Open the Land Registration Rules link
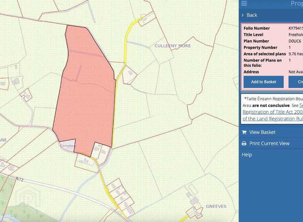Screen dimensions: 303x222 pyautogui.click(x=273, y=119)
